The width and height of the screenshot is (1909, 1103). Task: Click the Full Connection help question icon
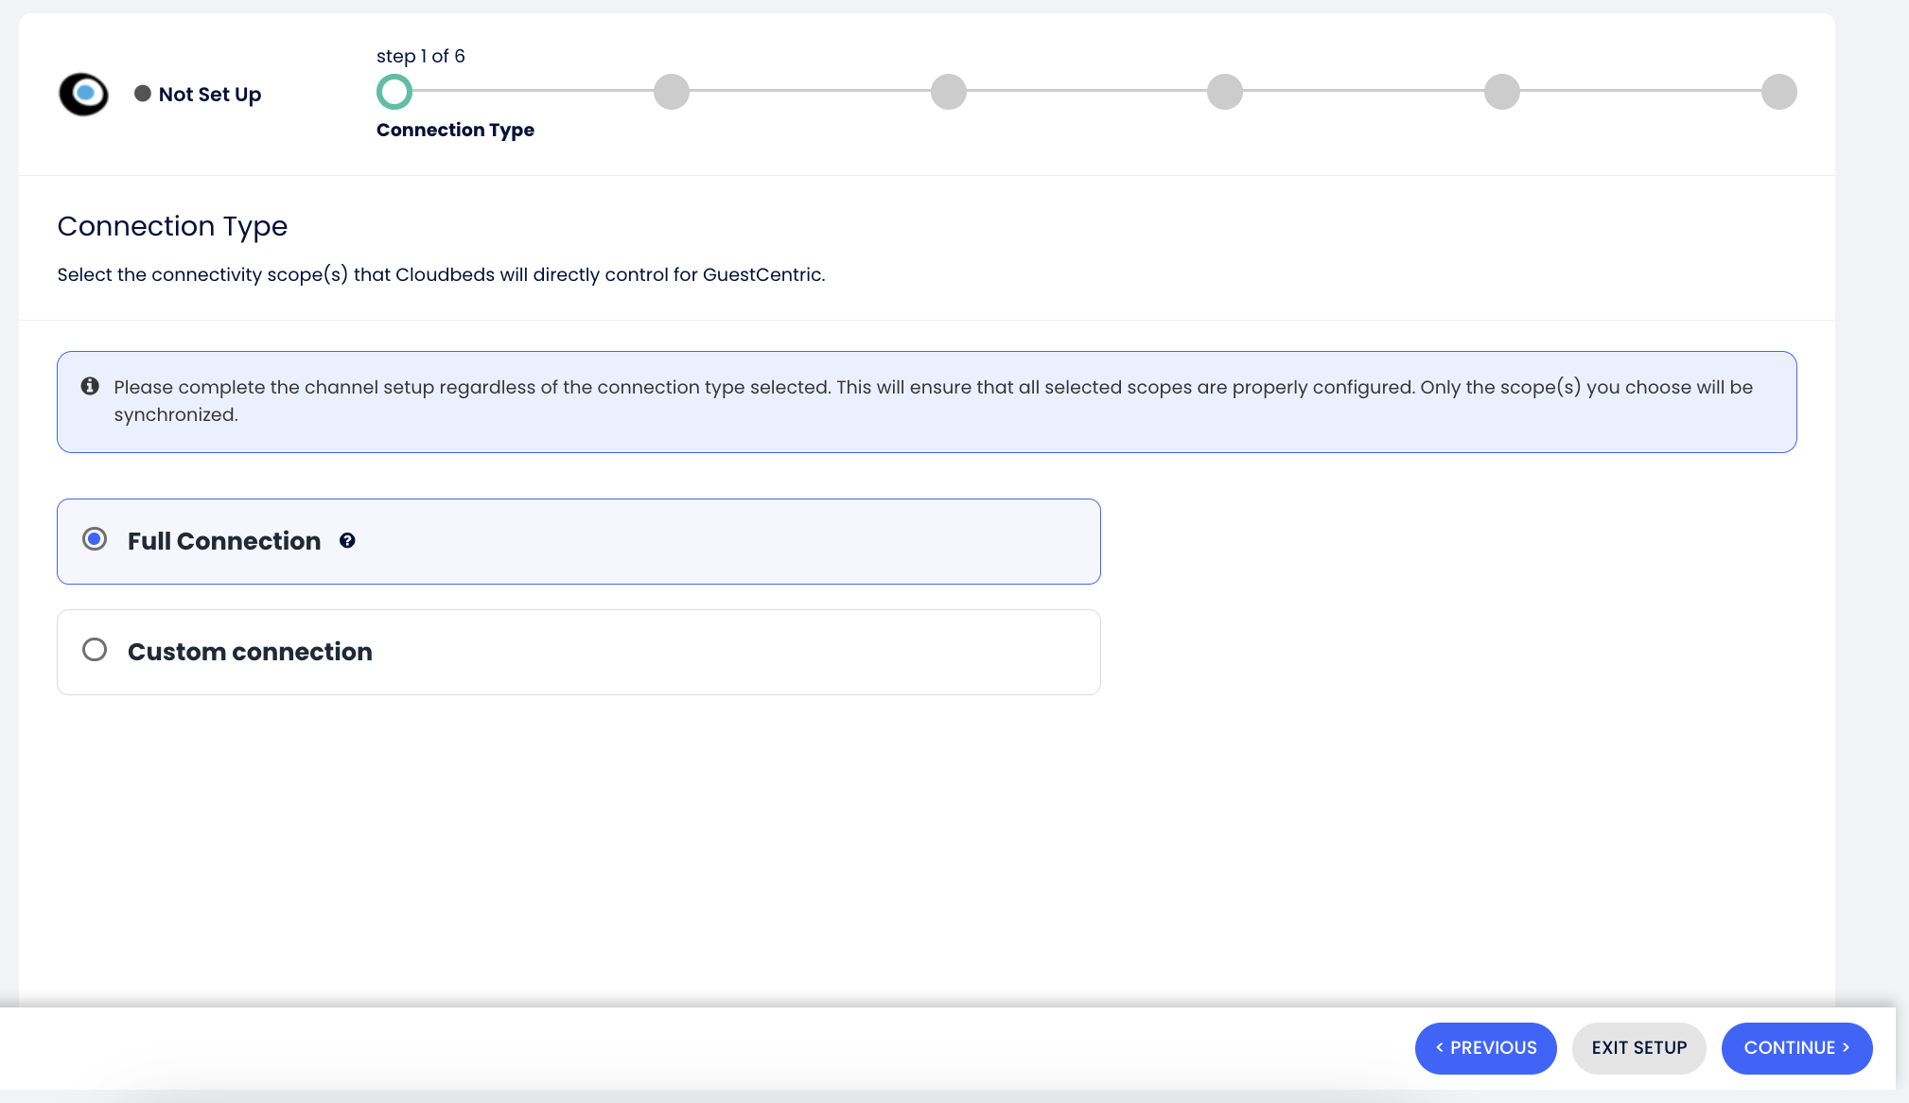click(347, 540)
